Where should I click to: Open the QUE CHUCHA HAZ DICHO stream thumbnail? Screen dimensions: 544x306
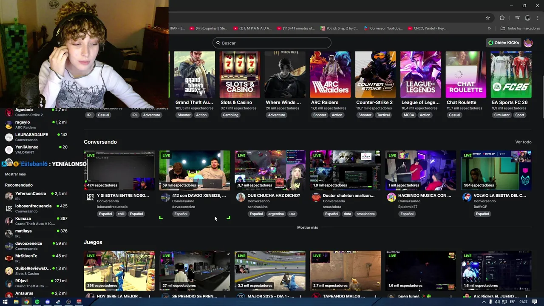(x=270, y=170)
